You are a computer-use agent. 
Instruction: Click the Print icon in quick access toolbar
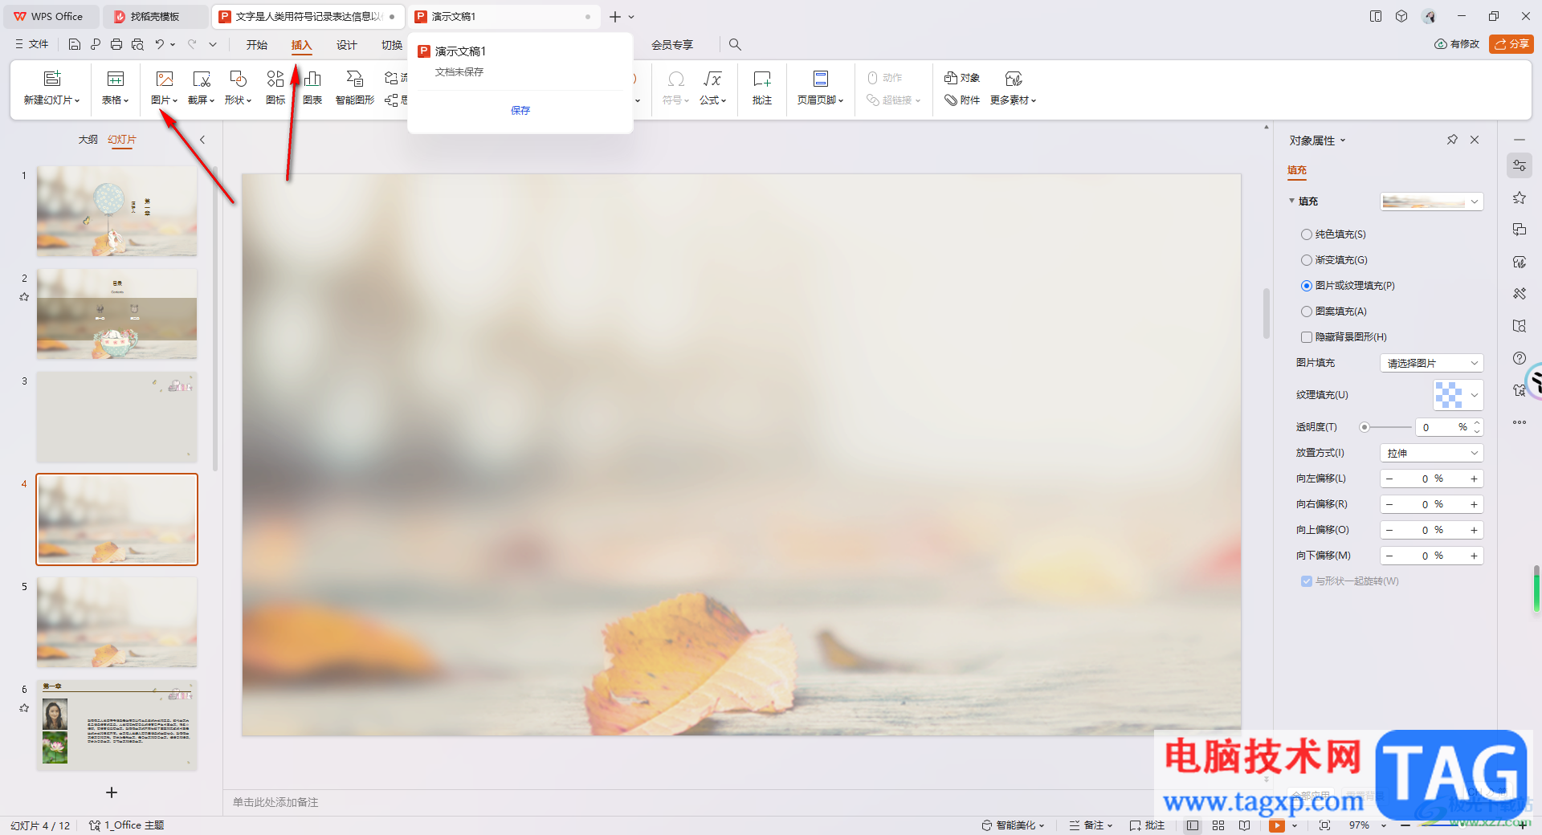point(116,45)
